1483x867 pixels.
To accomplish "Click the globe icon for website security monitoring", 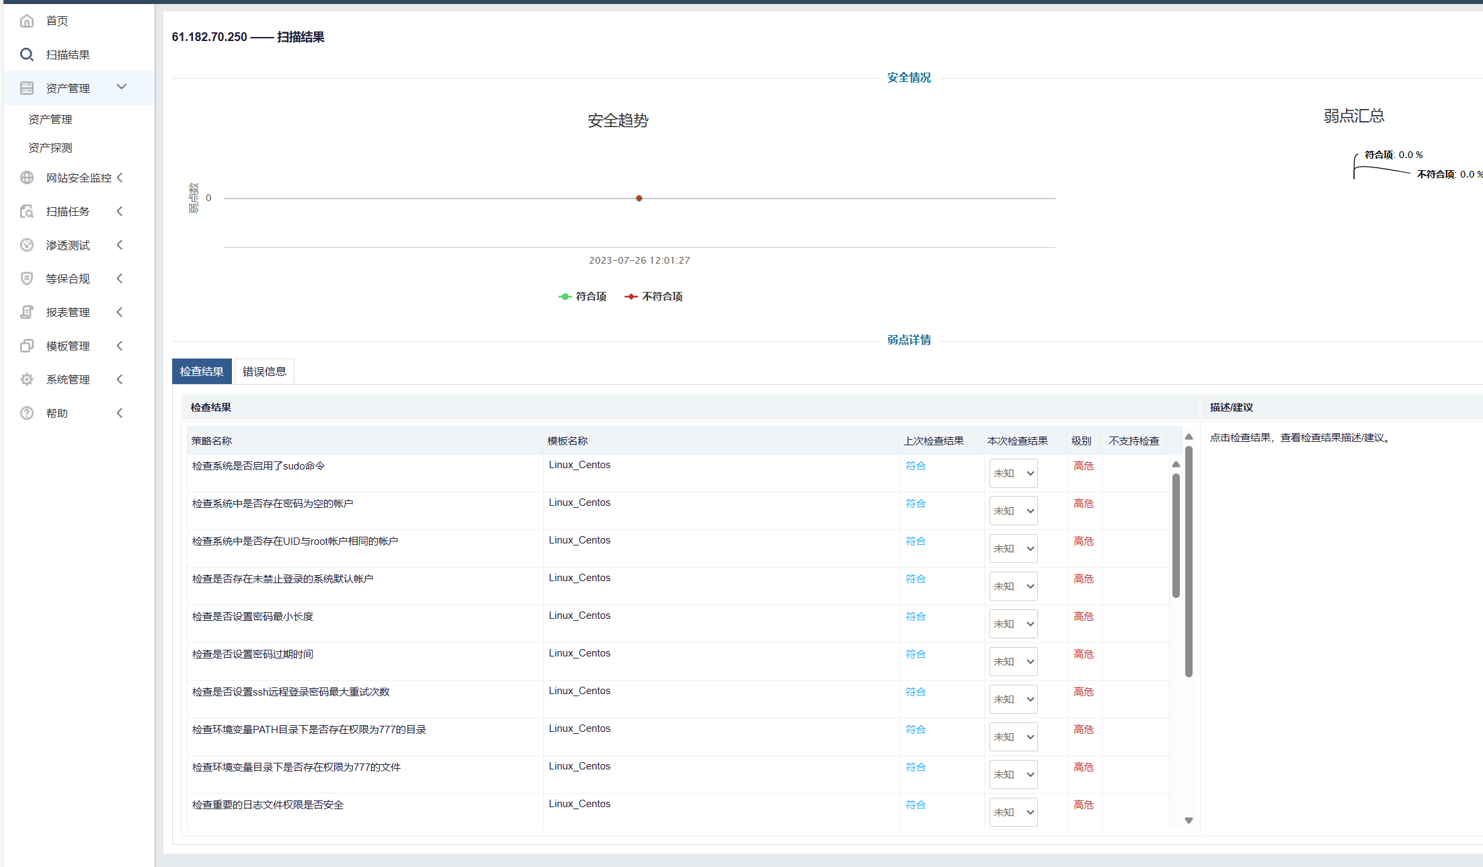I will point(27,178).
